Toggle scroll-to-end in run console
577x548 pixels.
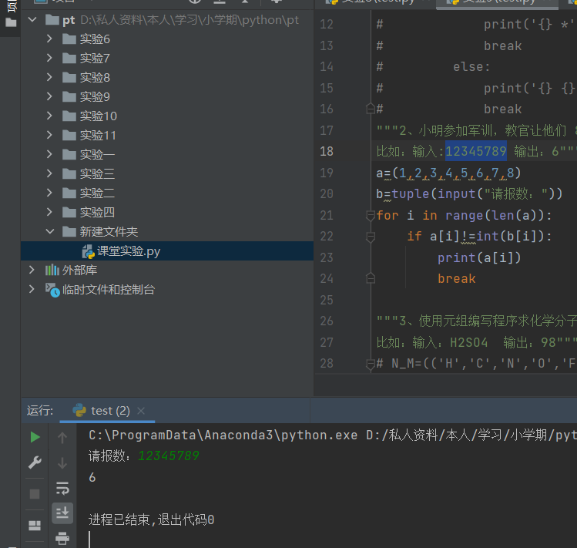[x=62, y=513]
